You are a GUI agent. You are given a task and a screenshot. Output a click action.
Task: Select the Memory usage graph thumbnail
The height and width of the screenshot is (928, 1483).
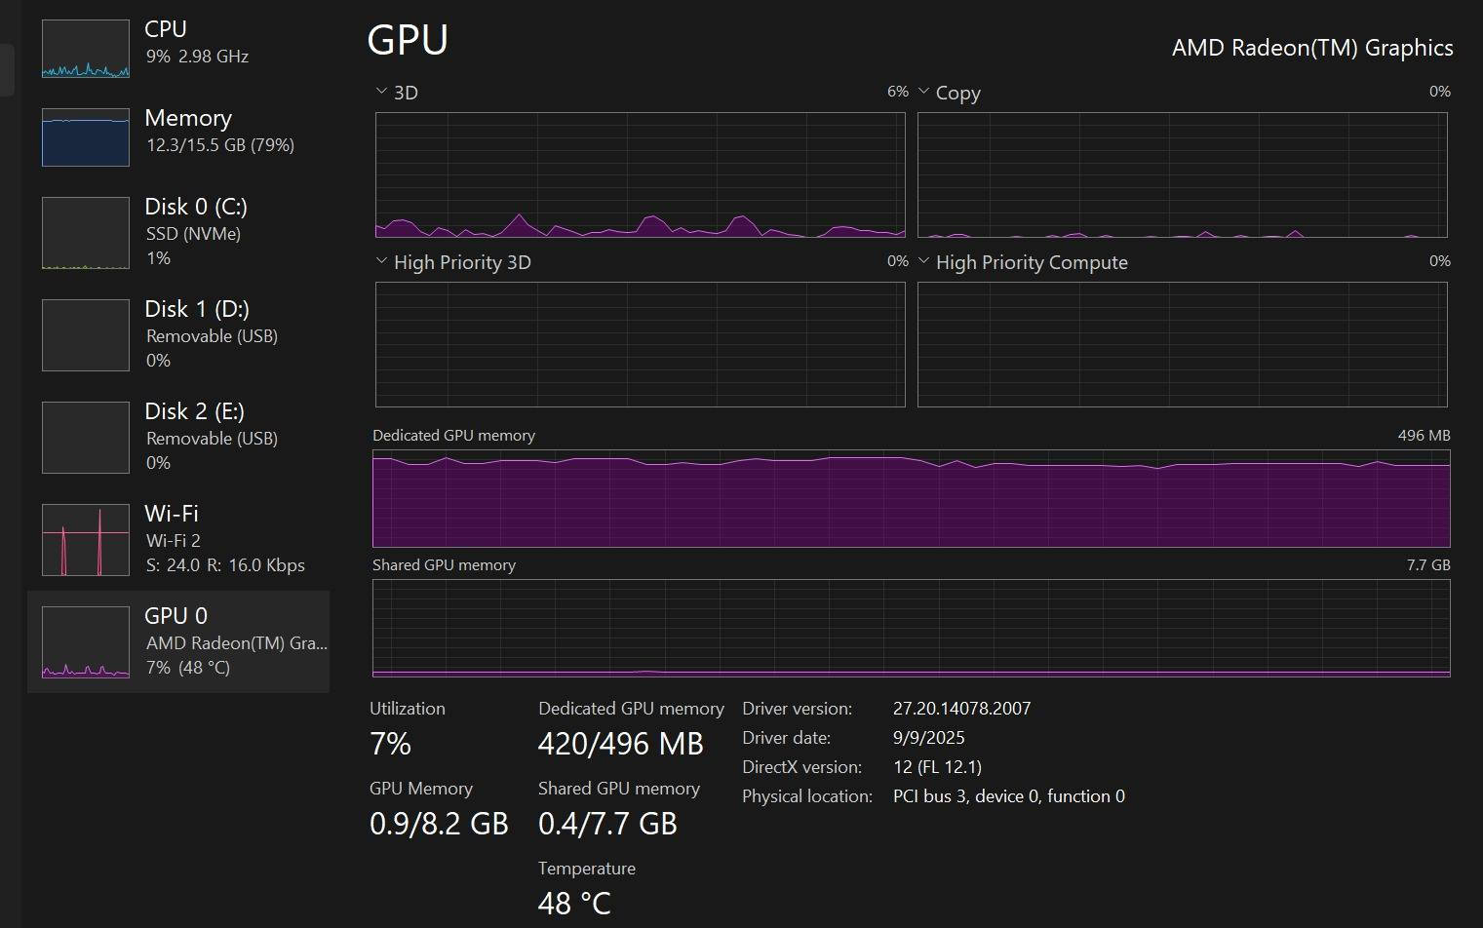(x=86, y=137)
